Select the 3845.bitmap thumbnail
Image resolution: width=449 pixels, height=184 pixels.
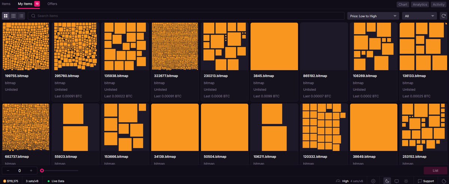pos(274,46)
